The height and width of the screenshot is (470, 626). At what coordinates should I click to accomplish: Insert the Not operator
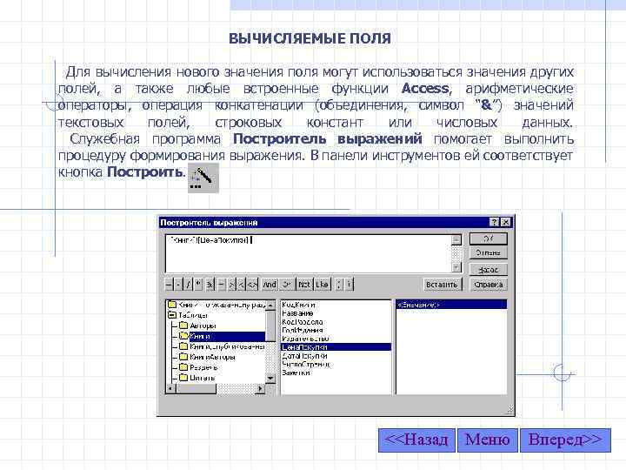click(x=304, y=284)
